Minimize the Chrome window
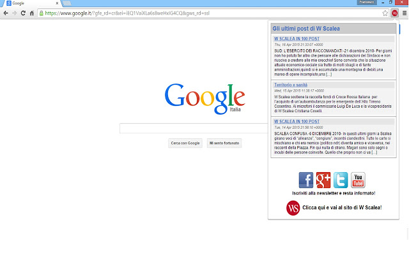409x255 pixels. point(383,3)
